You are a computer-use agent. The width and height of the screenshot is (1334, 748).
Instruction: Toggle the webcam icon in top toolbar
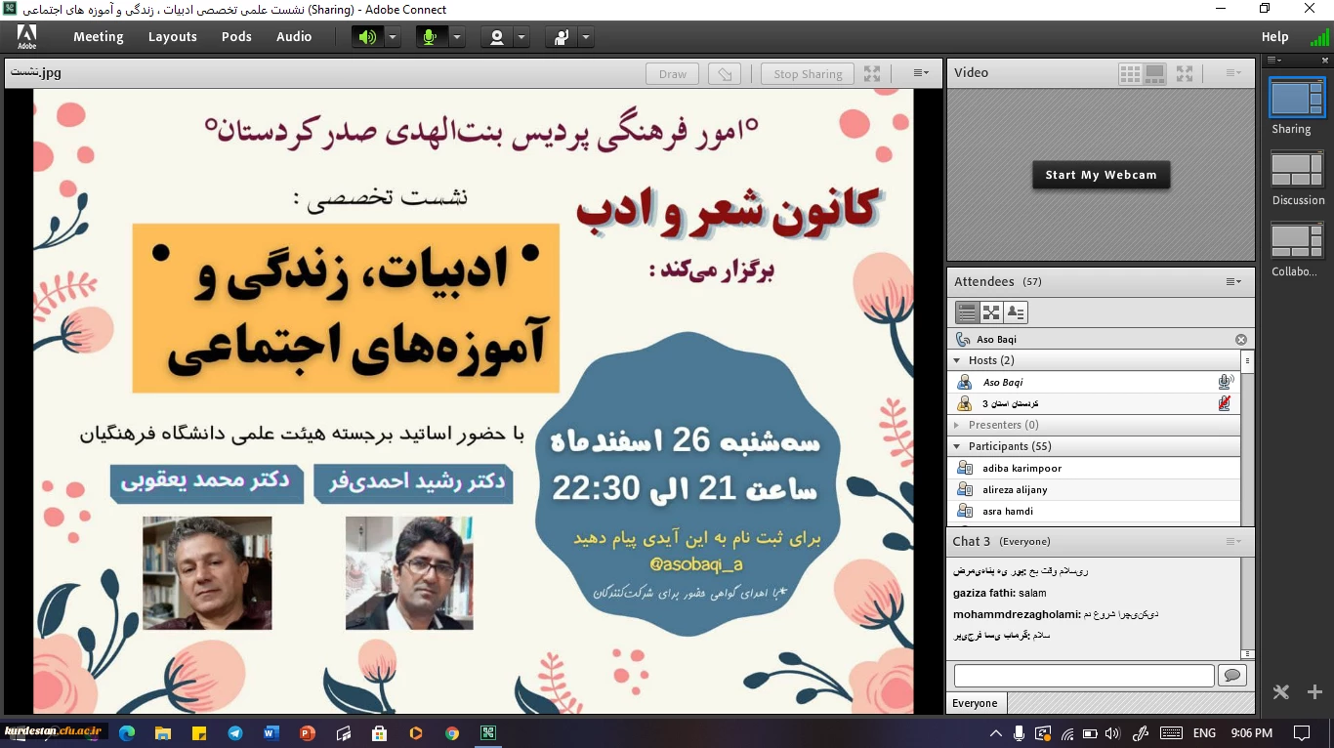(497, 37)
